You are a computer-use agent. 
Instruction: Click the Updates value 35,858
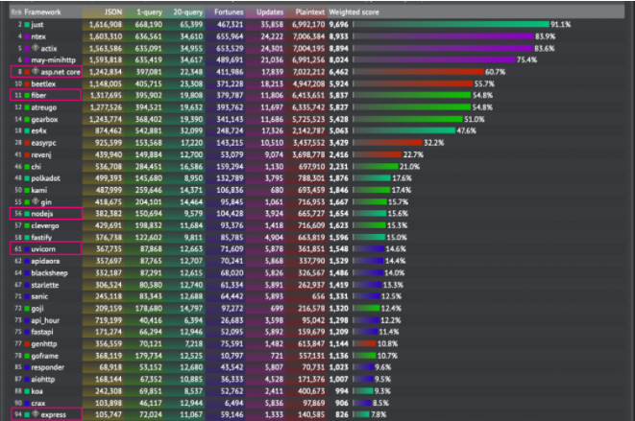(x=272, y=25)
